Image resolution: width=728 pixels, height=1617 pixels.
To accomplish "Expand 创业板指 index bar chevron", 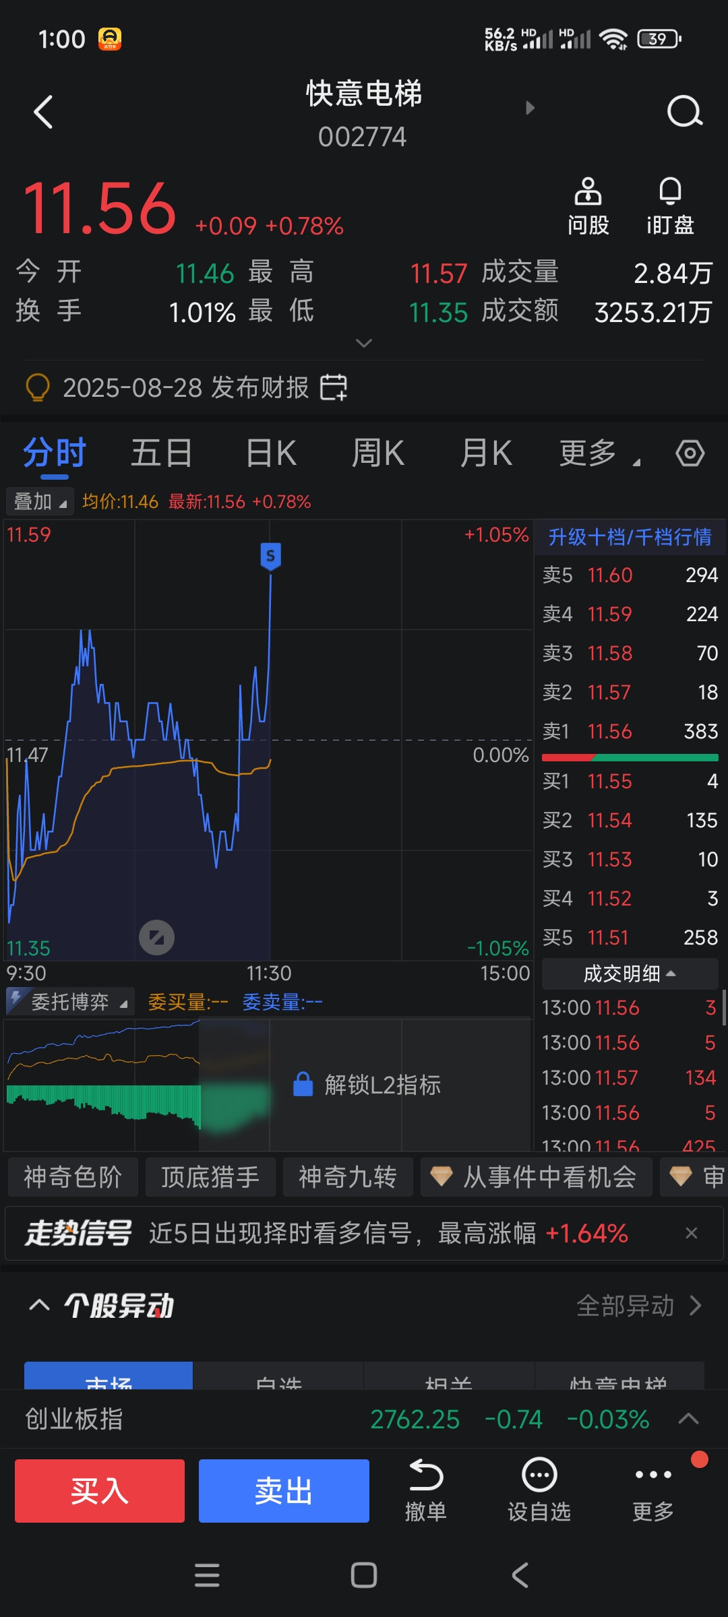I will 688,1419.
